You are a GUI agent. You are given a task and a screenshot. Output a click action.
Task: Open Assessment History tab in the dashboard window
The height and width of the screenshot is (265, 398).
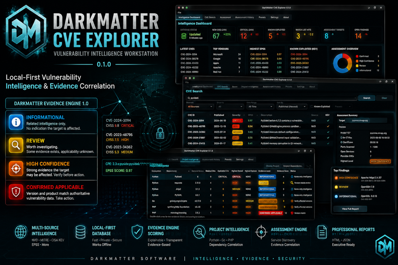point(244,17)
